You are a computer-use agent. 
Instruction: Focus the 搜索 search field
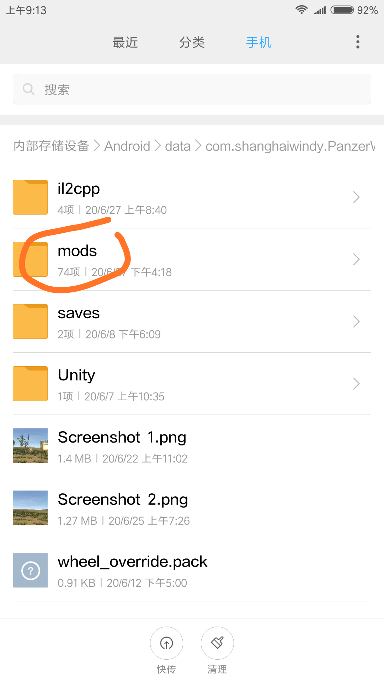pyautogui.click(x=192, y=90)
